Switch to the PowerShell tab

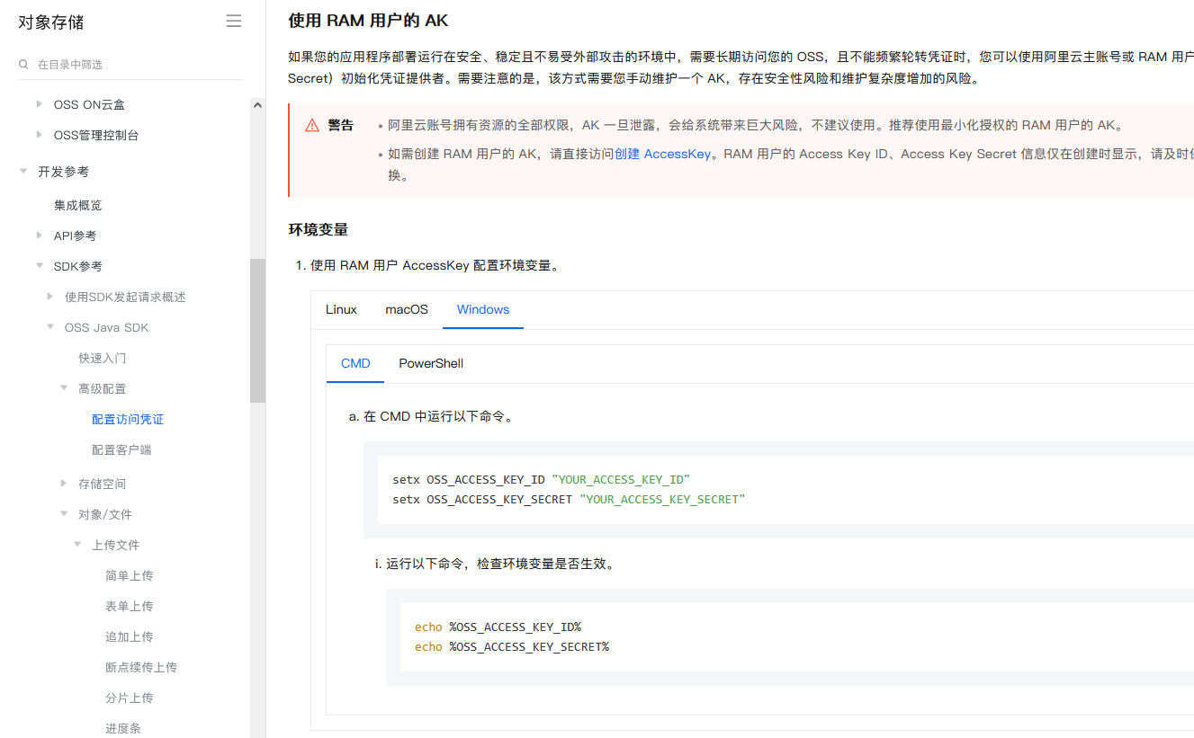pyautogui.click(x=431, y=363)
